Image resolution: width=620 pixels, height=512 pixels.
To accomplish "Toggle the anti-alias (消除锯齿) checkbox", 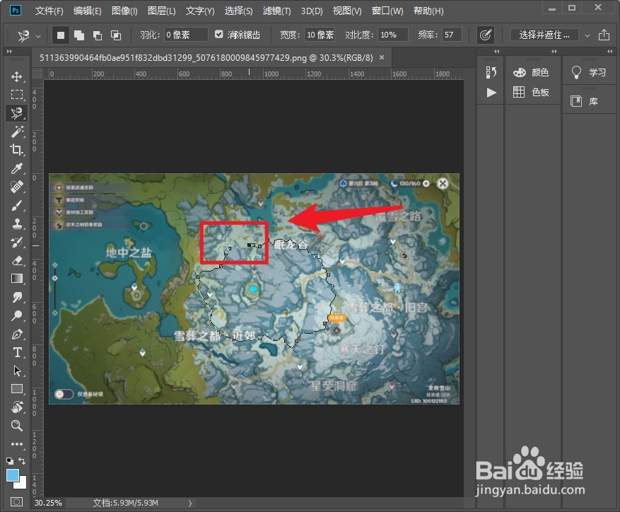I will click(x=218, y=35).
